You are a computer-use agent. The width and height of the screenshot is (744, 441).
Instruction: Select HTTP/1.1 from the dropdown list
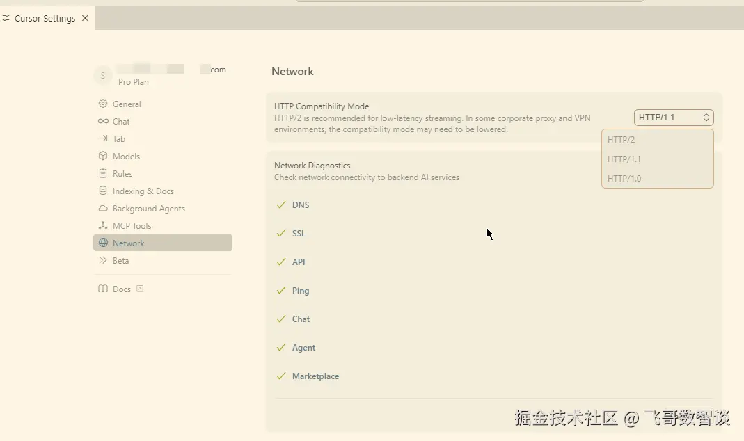(x=657, y=159)
